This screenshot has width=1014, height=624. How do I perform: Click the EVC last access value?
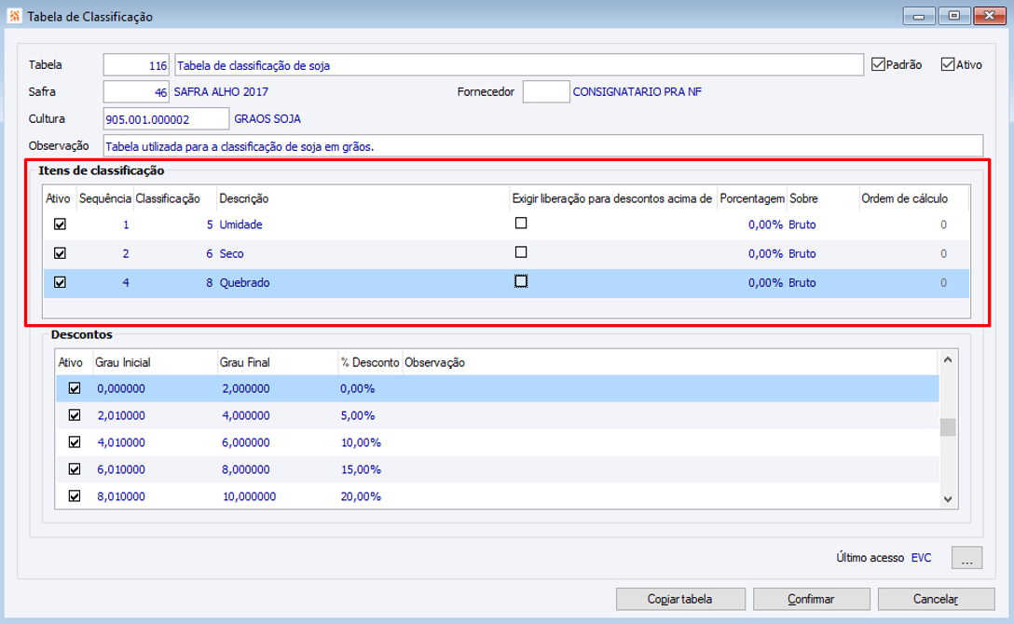[921, 558]
